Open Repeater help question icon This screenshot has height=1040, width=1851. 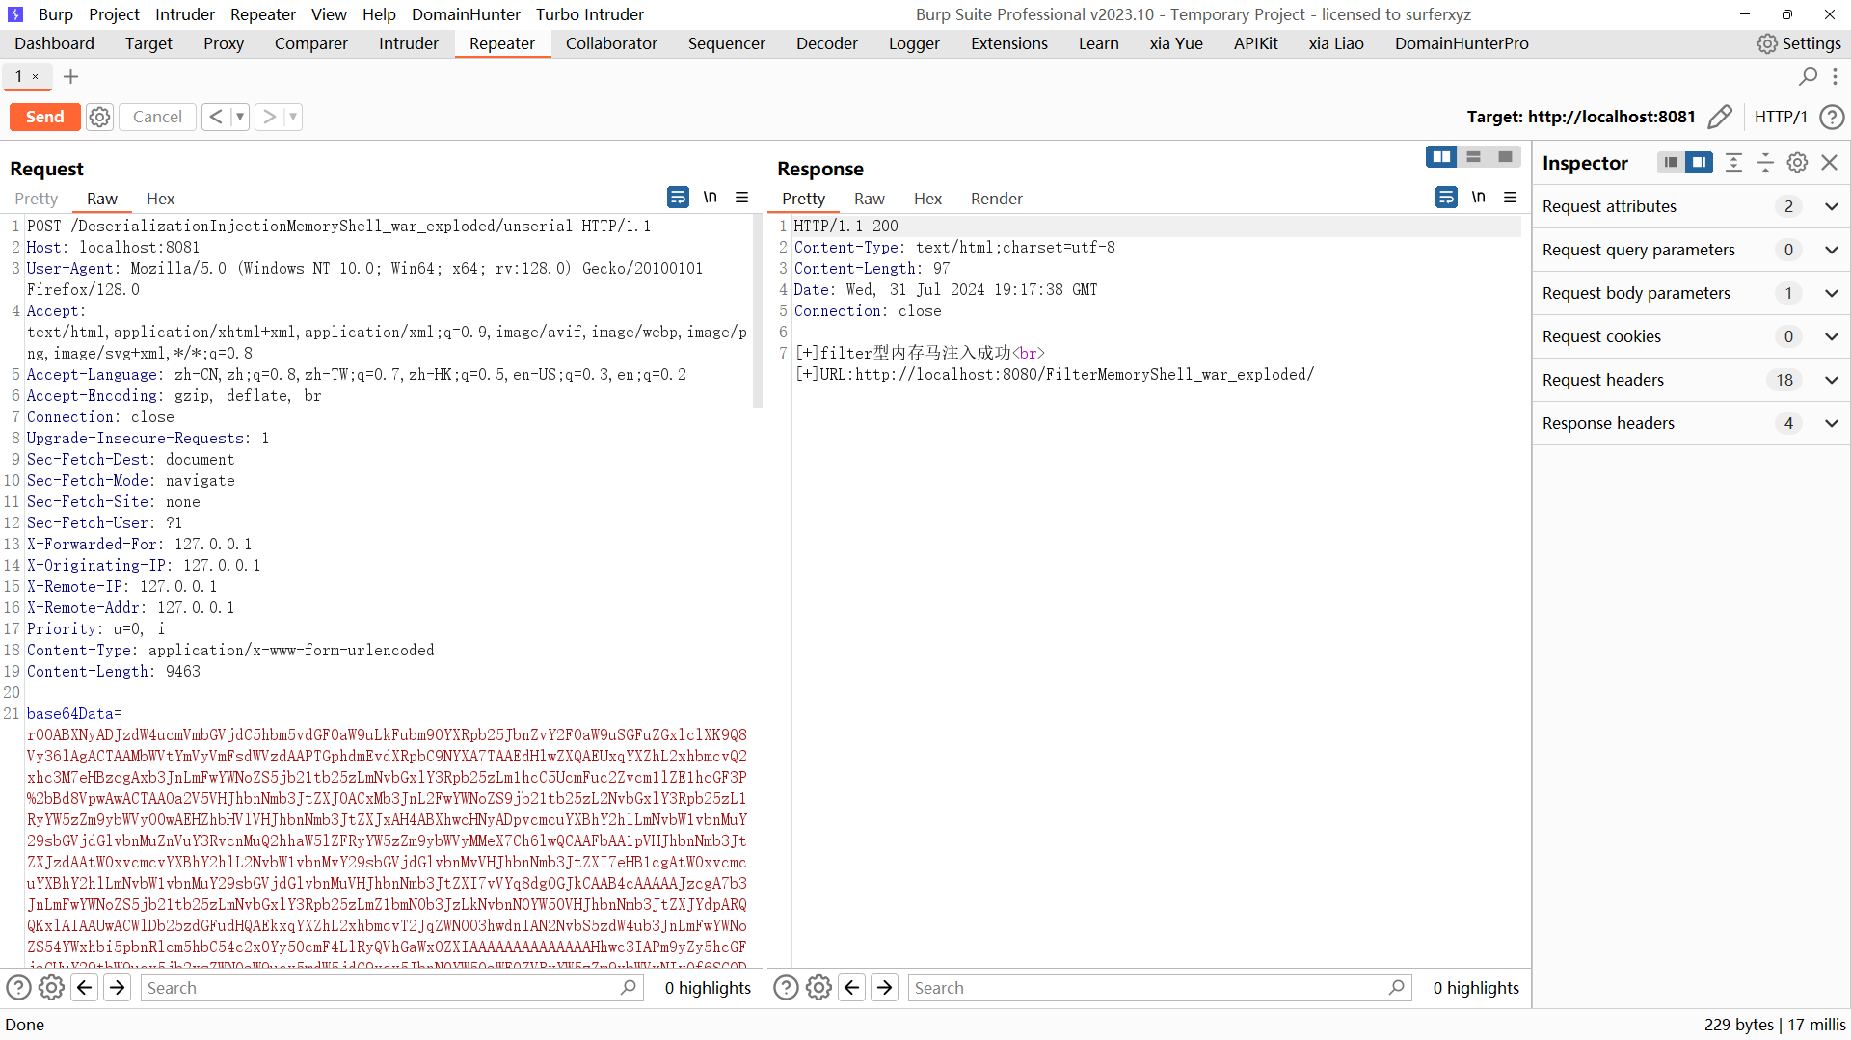[1832, 117]
